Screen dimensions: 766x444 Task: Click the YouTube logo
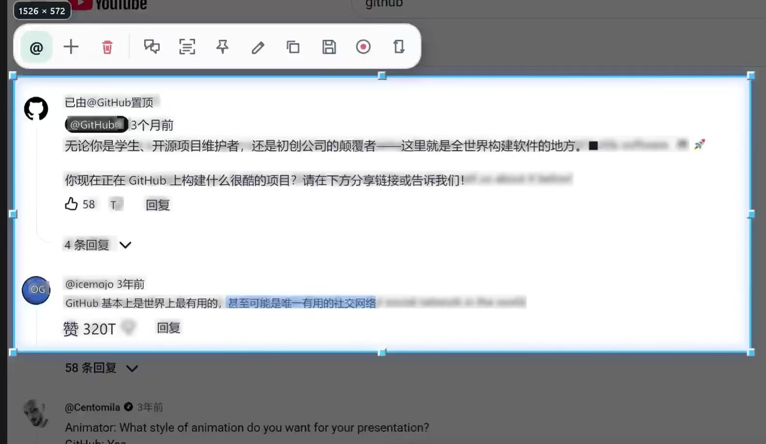110,5
